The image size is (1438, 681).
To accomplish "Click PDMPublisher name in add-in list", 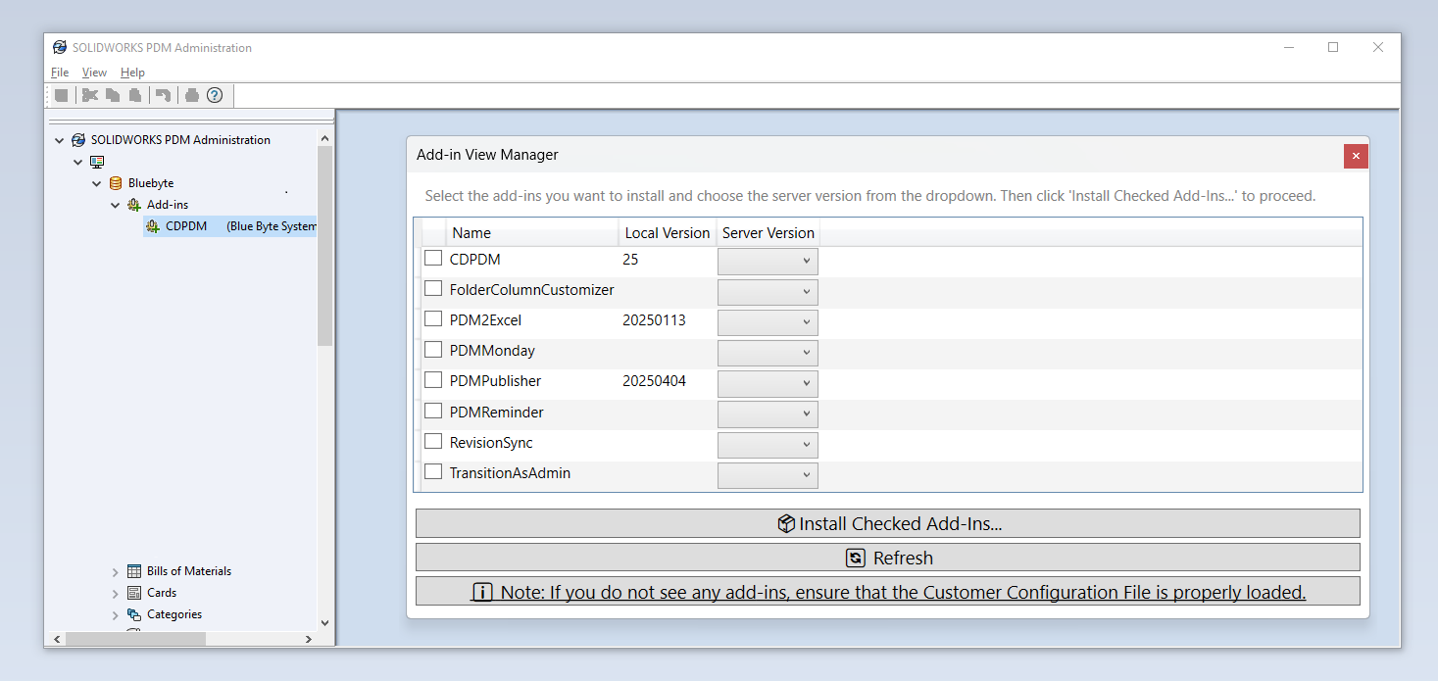I will click(x=495, y=381).
